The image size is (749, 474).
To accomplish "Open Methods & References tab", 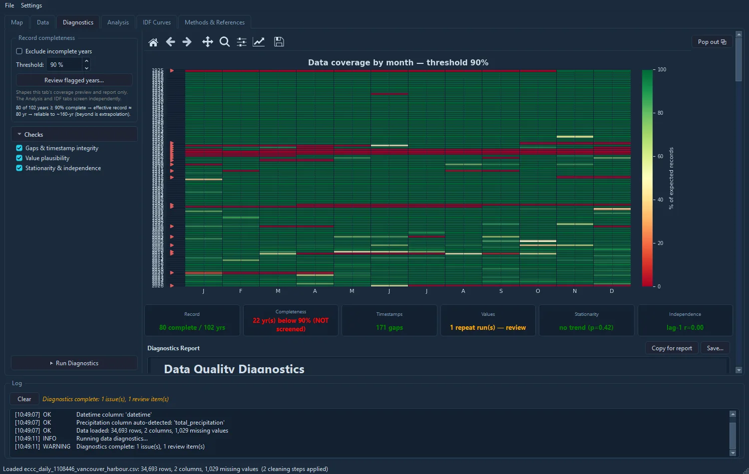I will tap(215, 22).
